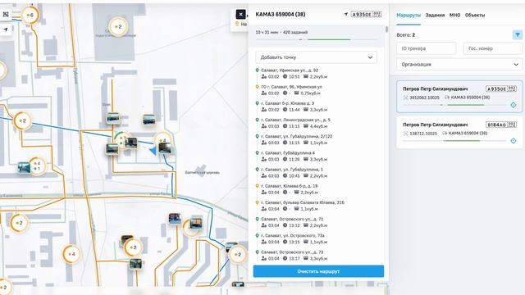Click the route list scrollbar
The width and height of the screenshot is (525, 295).
click(x=386, y=29)
